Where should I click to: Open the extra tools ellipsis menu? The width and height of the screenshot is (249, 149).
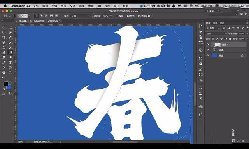(x=4, y=77)
